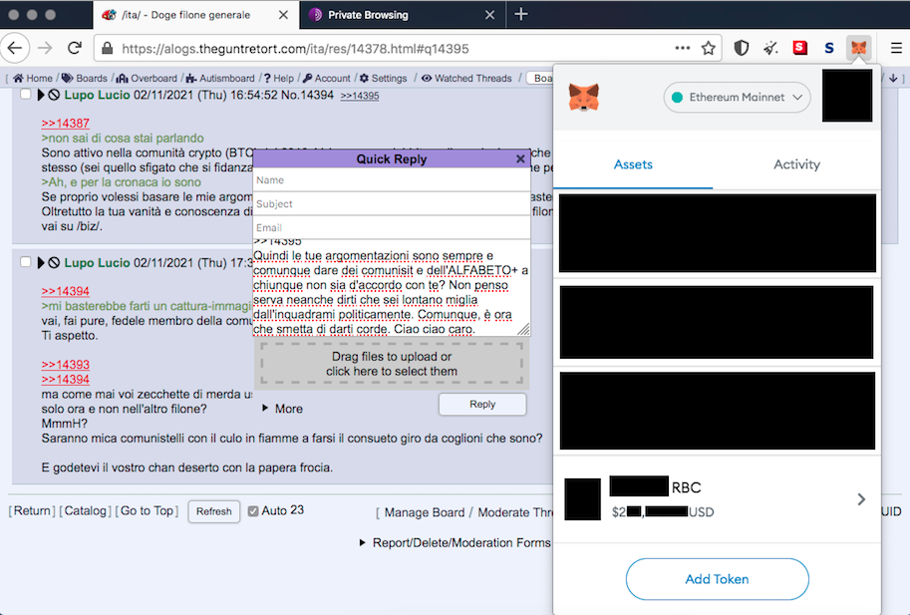The height and width of the screenshot is (615, 910).
Task: Click the browser back arrow
Action: point(15,48)
